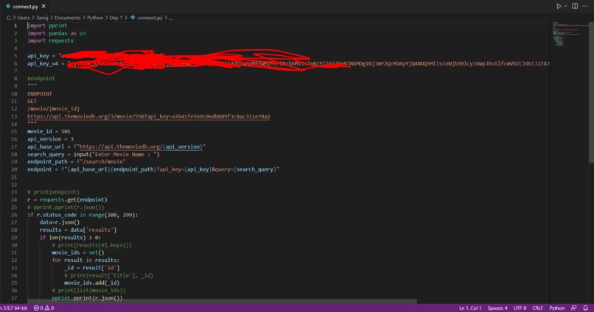Click 'movie_ids = set()' line

coord(78,252)
